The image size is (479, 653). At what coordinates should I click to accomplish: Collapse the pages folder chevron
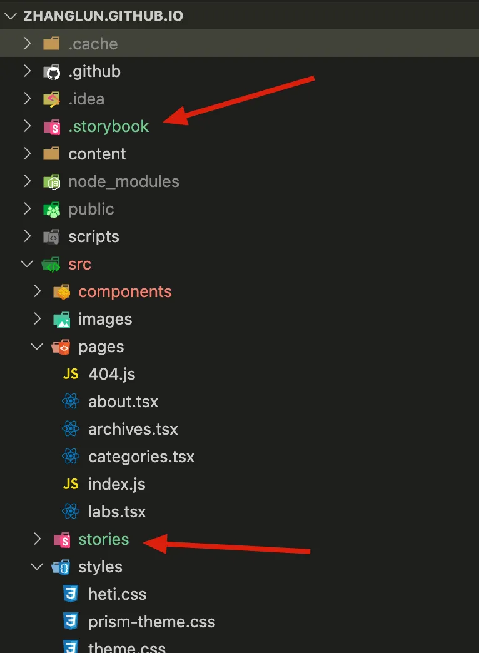tap(37, 347)
